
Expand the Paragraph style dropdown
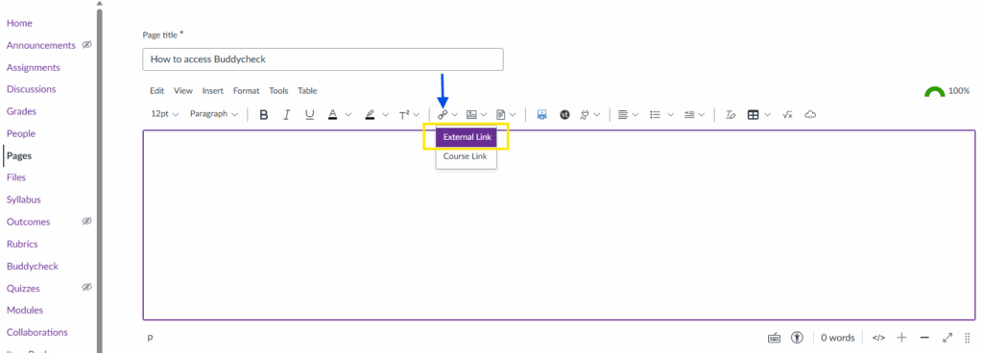[214, 114]
